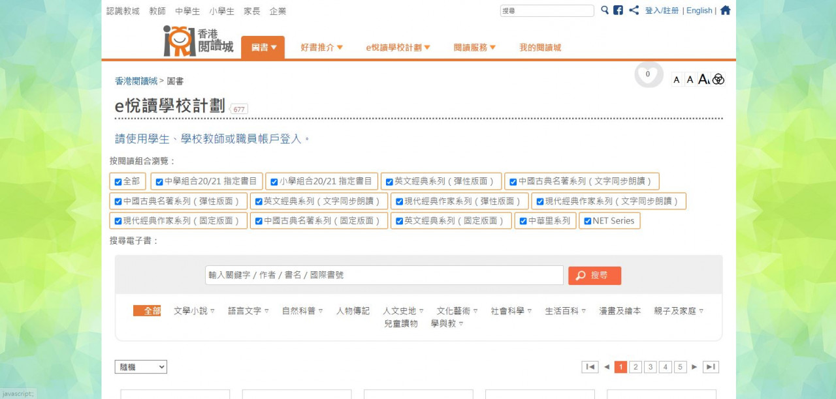836x399 pixels.
Task: Go to next page arrow
Action: tap(694, 367)
